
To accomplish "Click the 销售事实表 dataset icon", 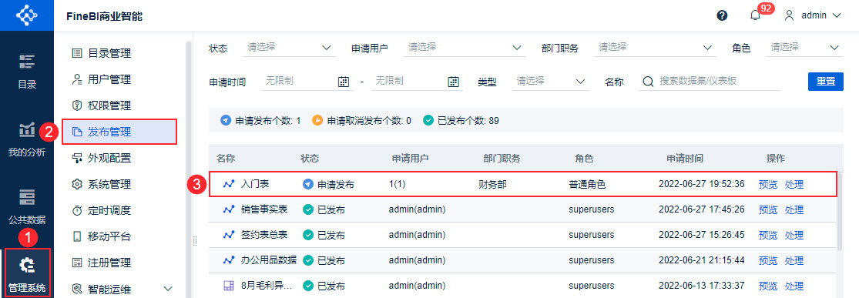I will coord(229,209).
